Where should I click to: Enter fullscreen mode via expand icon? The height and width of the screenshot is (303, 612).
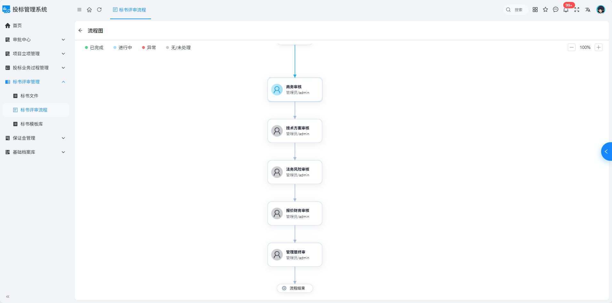tap(577, 10)
